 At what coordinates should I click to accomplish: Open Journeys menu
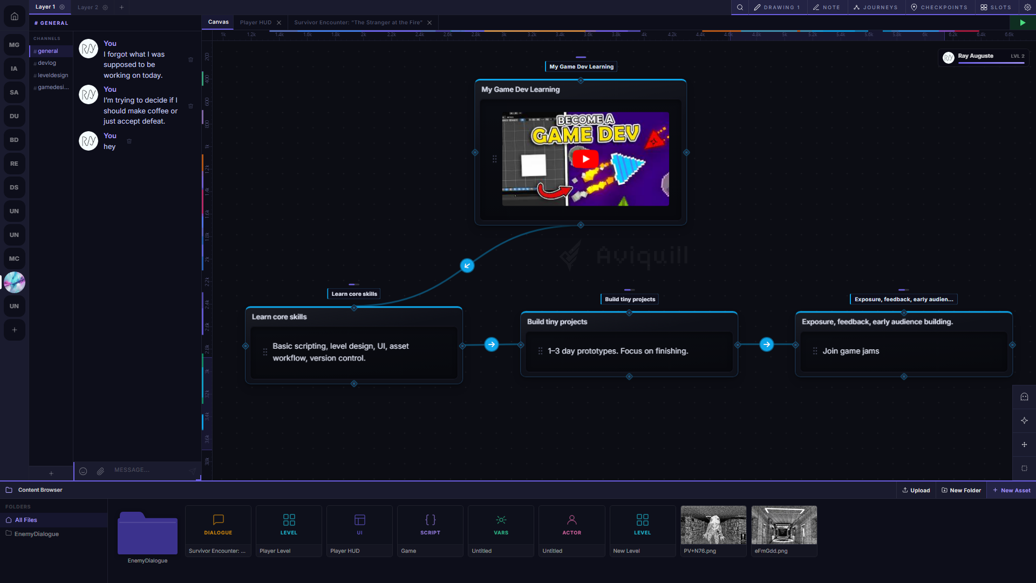click(x=876, y=8)
